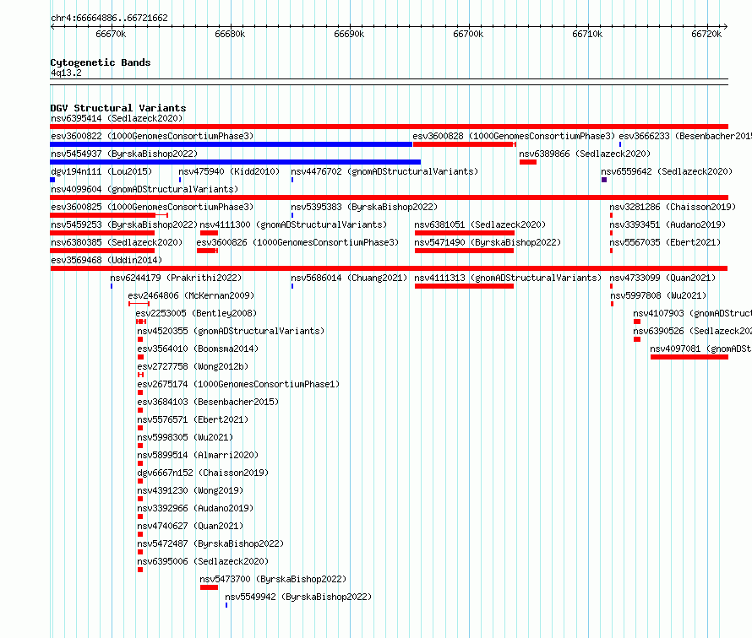This screenshot has height=638, width=752.
Task: Open nsv6389866 (Sedlazeck2020) variant
Action: (585, 154)
